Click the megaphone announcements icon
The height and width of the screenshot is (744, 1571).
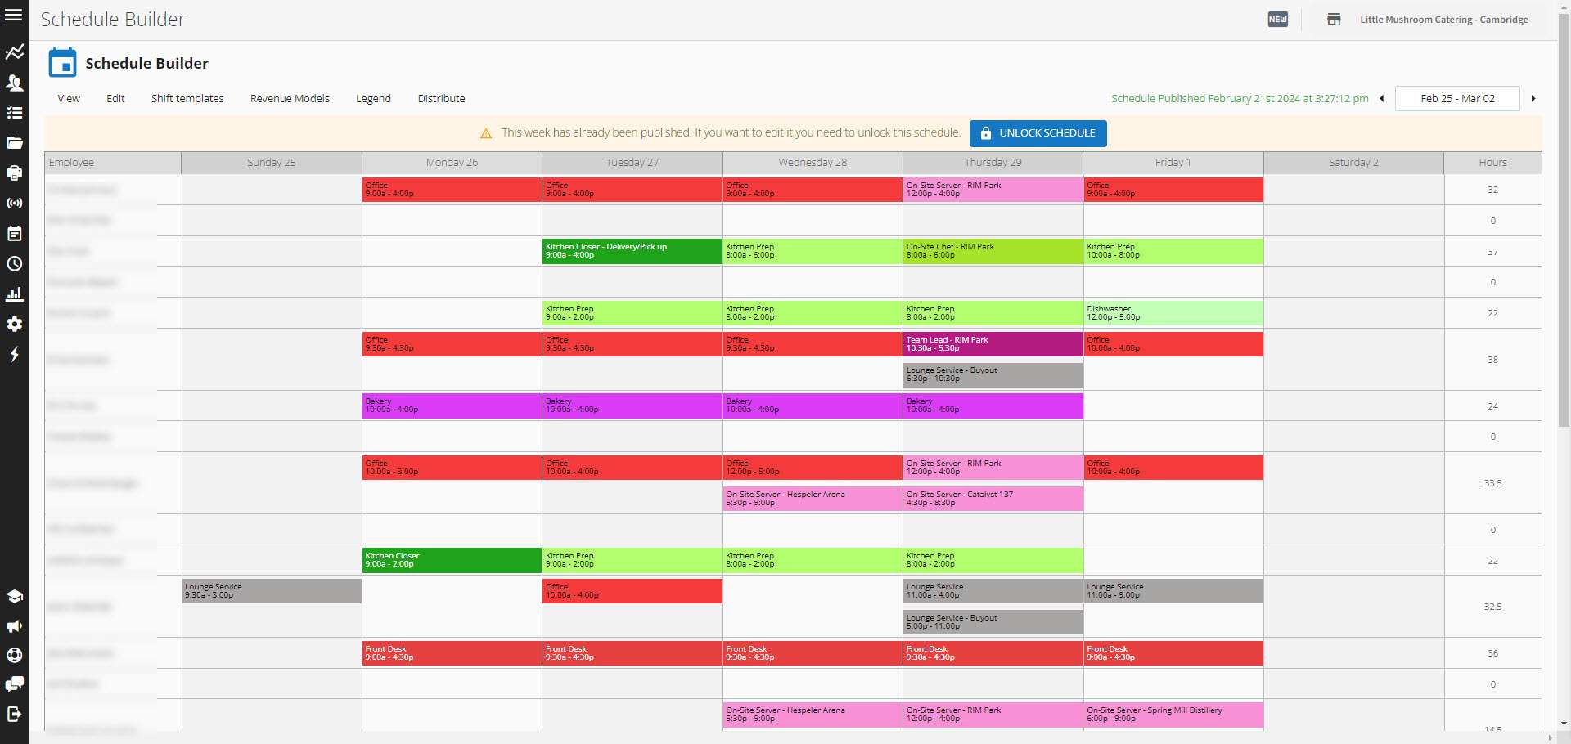[x=15, y=626]
